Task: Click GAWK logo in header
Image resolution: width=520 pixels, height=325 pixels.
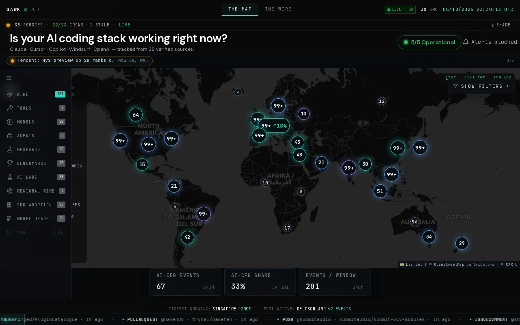Action: tap(13, 9)
